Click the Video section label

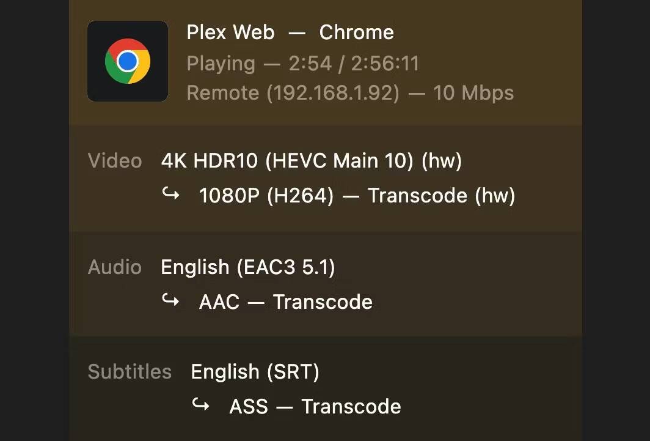click(115, 161)
